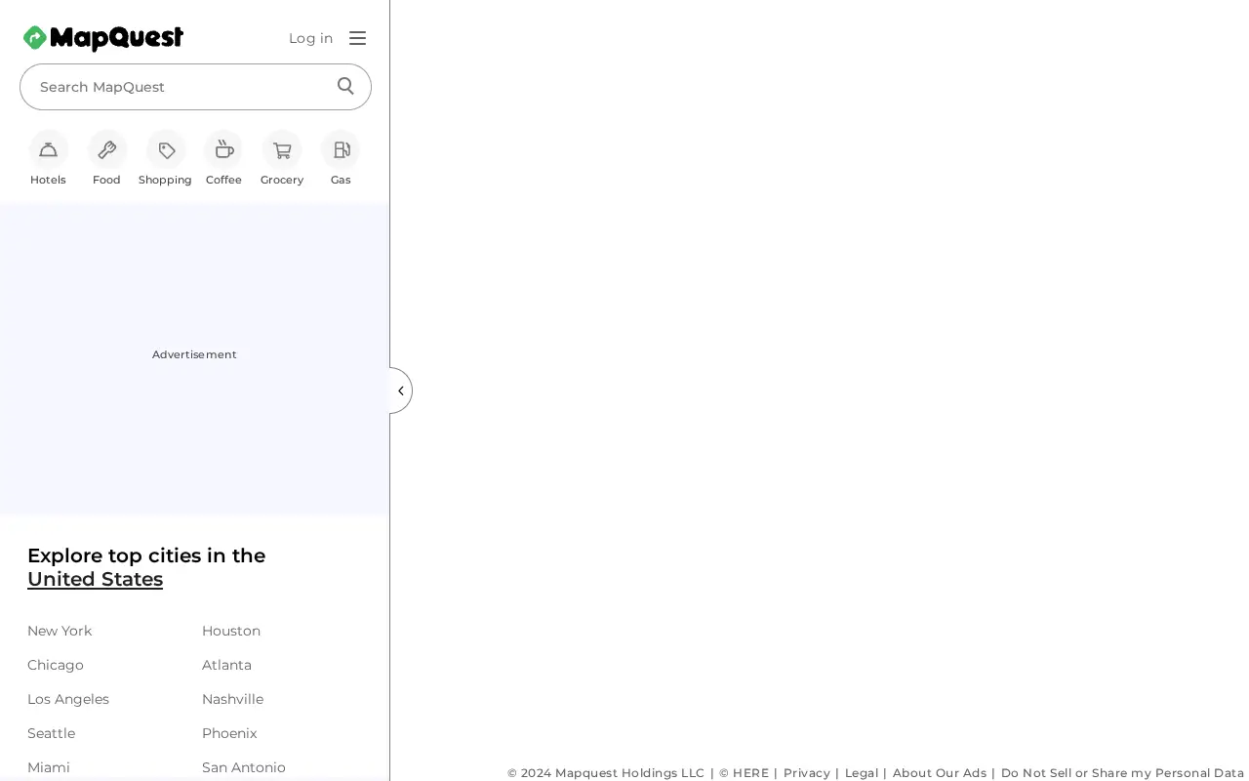Click Do Not Sell or Share link
This screenshot has height=781, width=1249.
pos(1122,773)
